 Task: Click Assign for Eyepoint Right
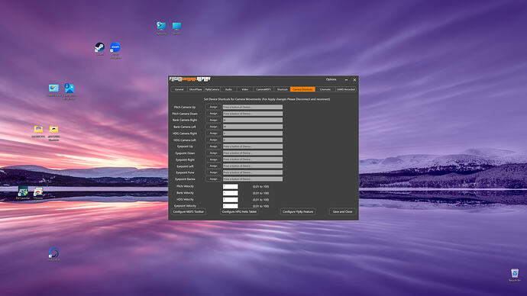click(213, 159)
